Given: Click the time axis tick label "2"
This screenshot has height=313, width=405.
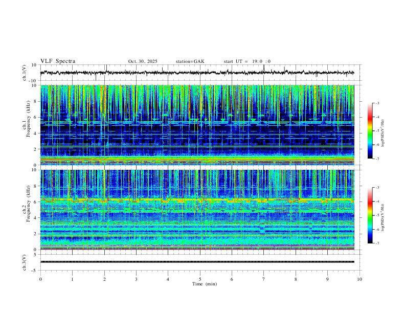Looking at the screenshot, I should [104, 279].
